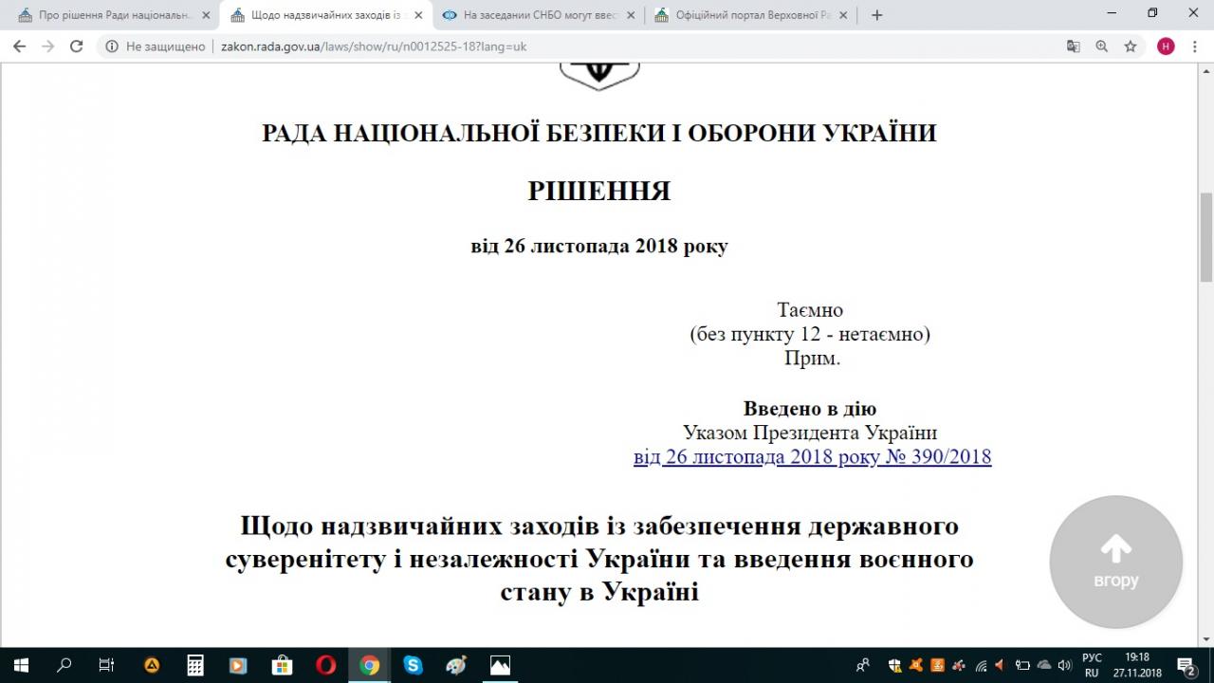Close the 'Офіційний портал Верховної Ради' tab
Screen dimensions: 1214x683
click(843, 15)
